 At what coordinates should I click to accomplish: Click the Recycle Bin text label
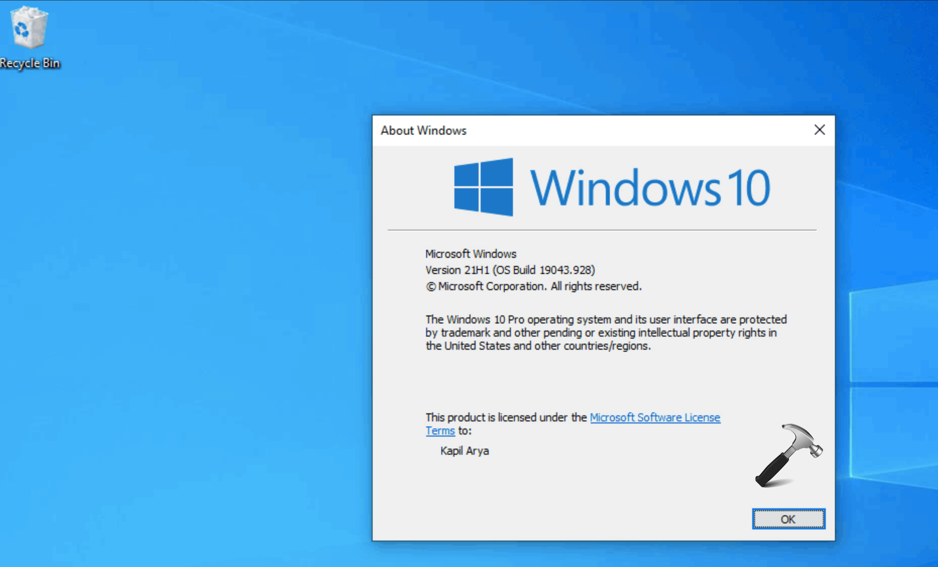(29, 63)
